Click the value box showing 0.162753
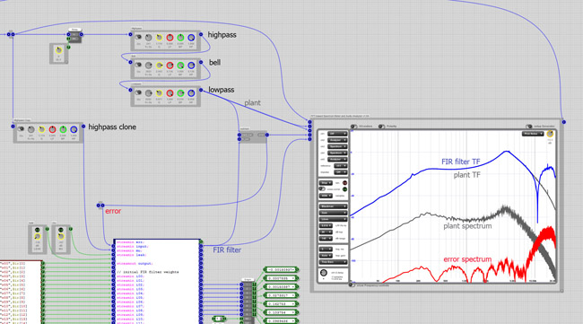 coord(281,304)
